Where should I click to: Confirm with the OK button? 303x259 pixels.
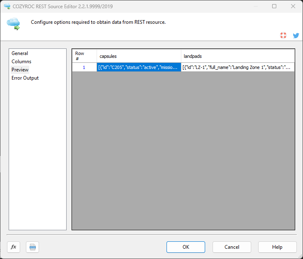(186, 247)
